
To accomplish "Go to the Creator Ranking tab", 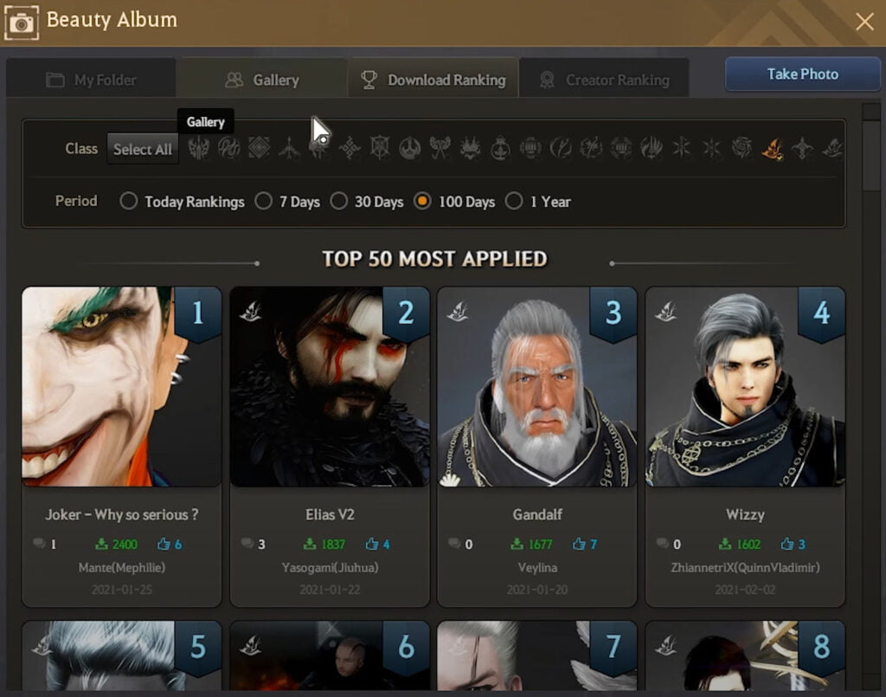I will 605,78.
